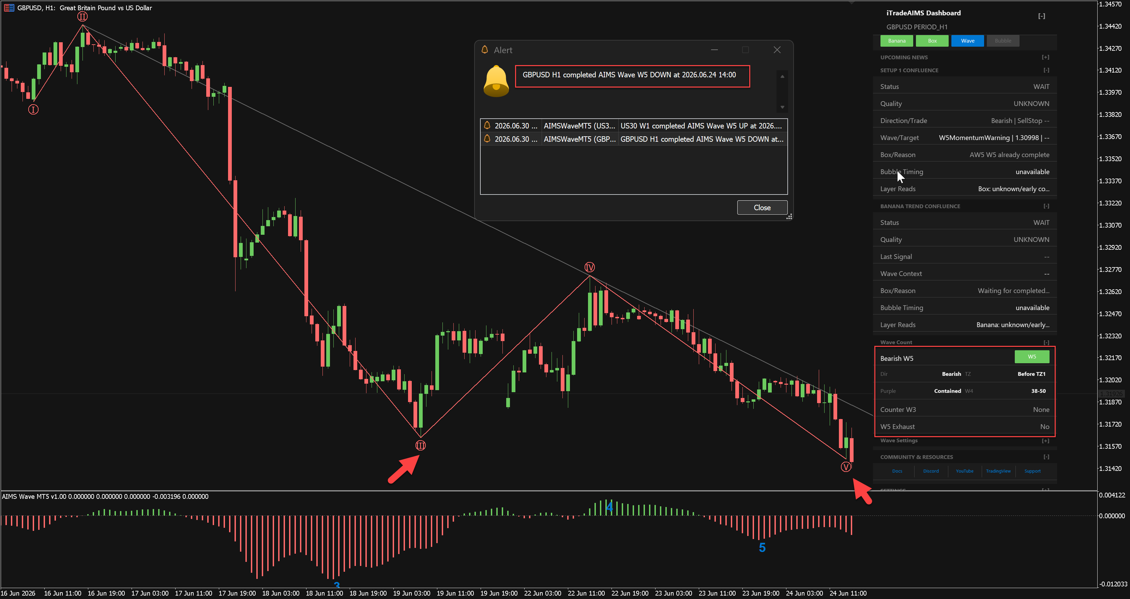Viewport: 1130px width, 599px height.
Task: Select the US30 W1 completed alert row
Action: coord(634,125)
